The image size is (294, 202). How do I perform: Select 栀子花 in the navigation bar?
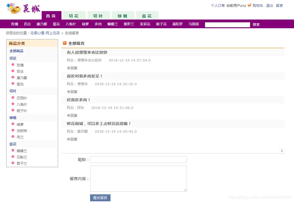161,24
